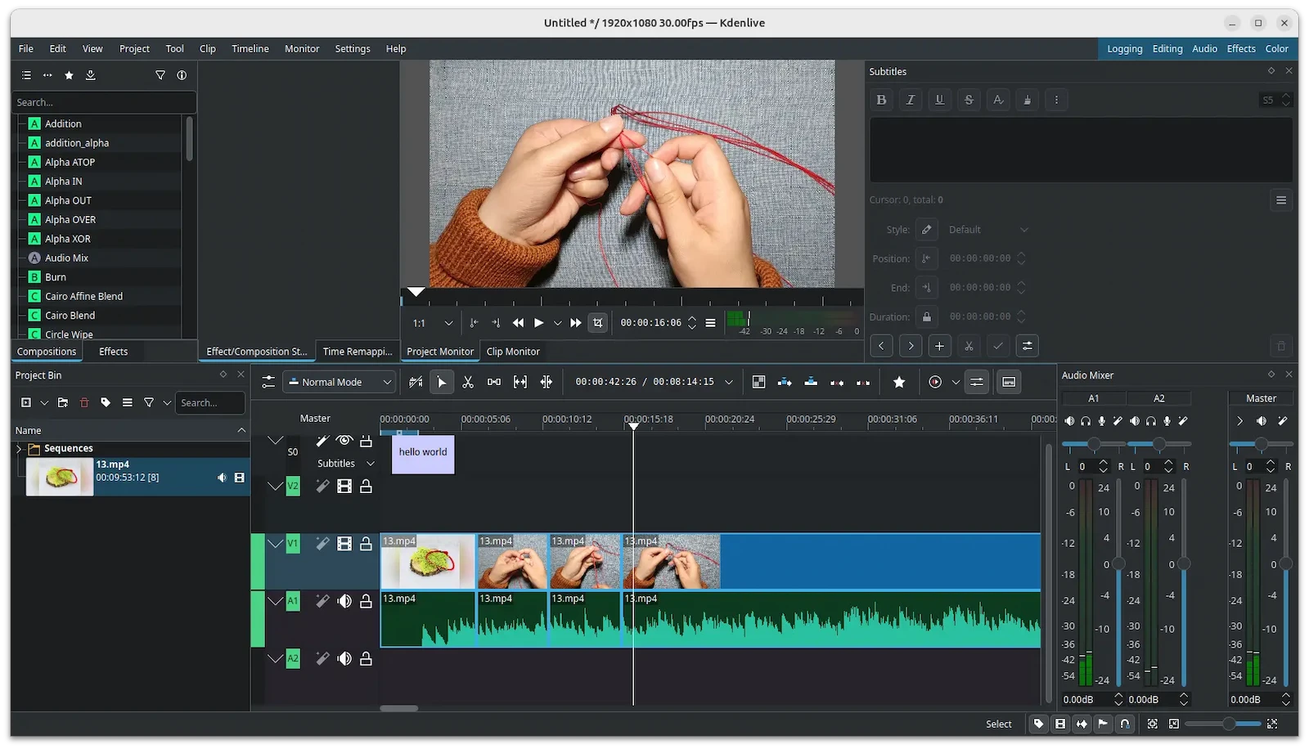Expand Master mixer side arrow
This screenshot has width=1309, height=749.
tap(1239, 421)
